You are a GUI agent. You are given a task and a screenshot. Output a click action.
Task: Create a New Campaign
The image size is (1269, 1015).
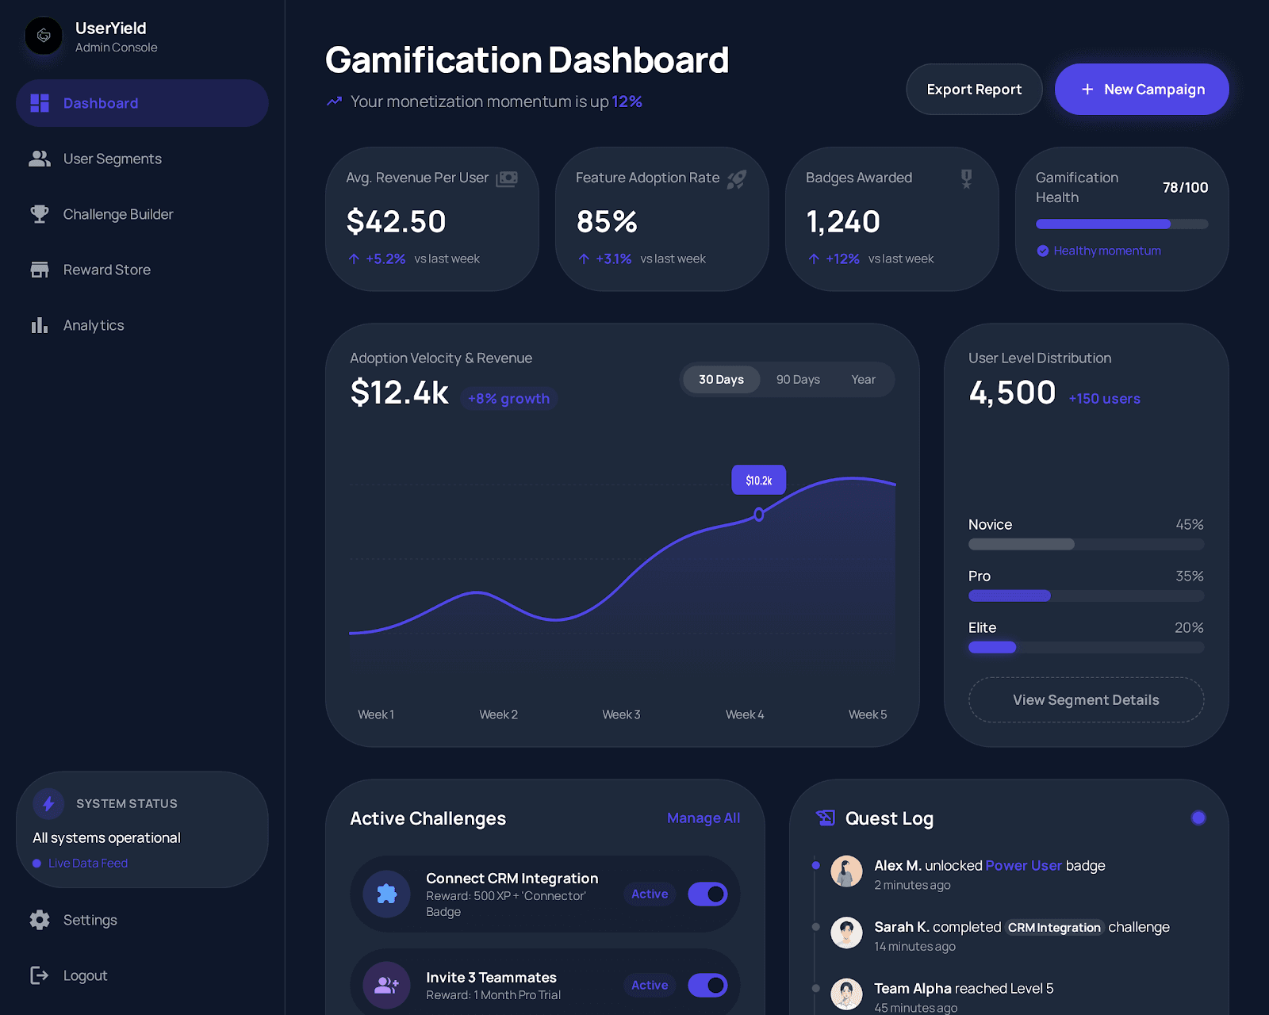point(1141,89)
